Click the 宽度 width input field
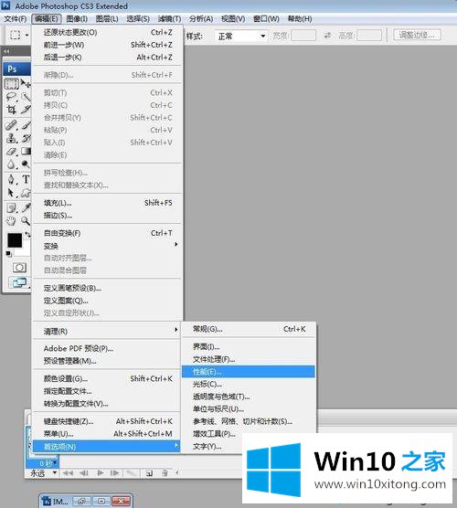This screenshot has height=508, width=457. (x=303, y=35)
